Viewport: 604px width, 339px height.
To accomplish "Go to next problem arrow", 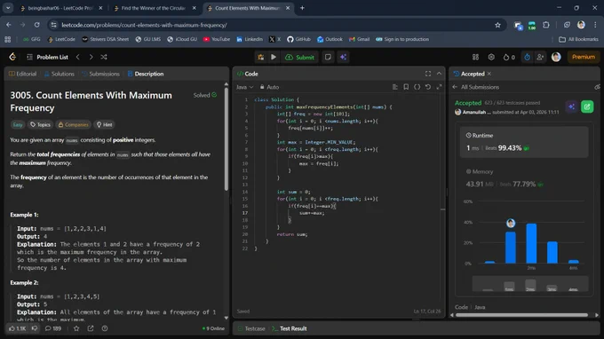I will [x=91, y=57].
